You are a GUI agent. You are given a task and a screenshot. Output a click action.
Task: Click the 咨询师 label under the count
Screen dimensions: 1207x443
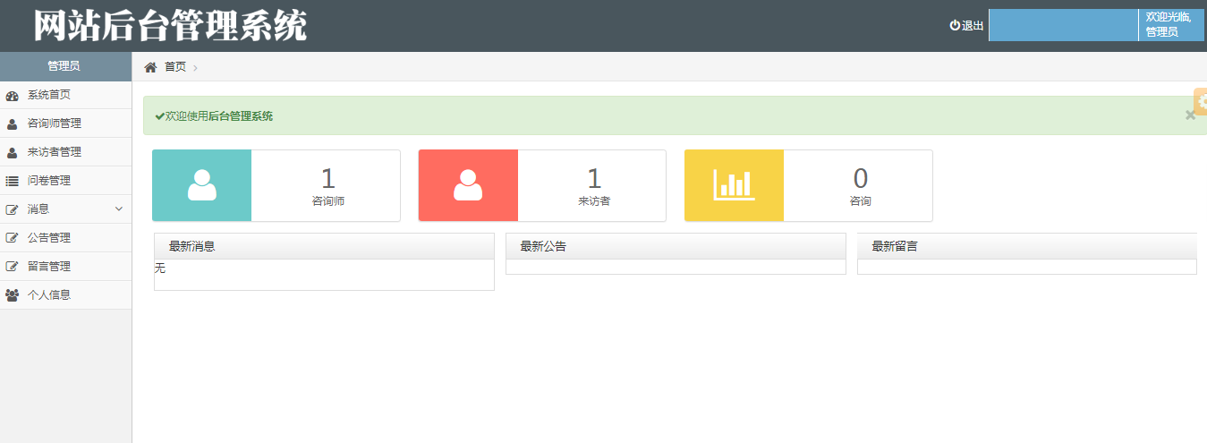pyautogui.click(x=327, y=201)
